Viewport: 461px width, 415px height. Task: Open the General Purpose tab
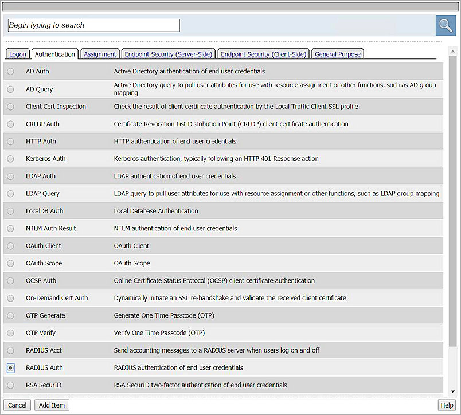[x=338, y=53]
